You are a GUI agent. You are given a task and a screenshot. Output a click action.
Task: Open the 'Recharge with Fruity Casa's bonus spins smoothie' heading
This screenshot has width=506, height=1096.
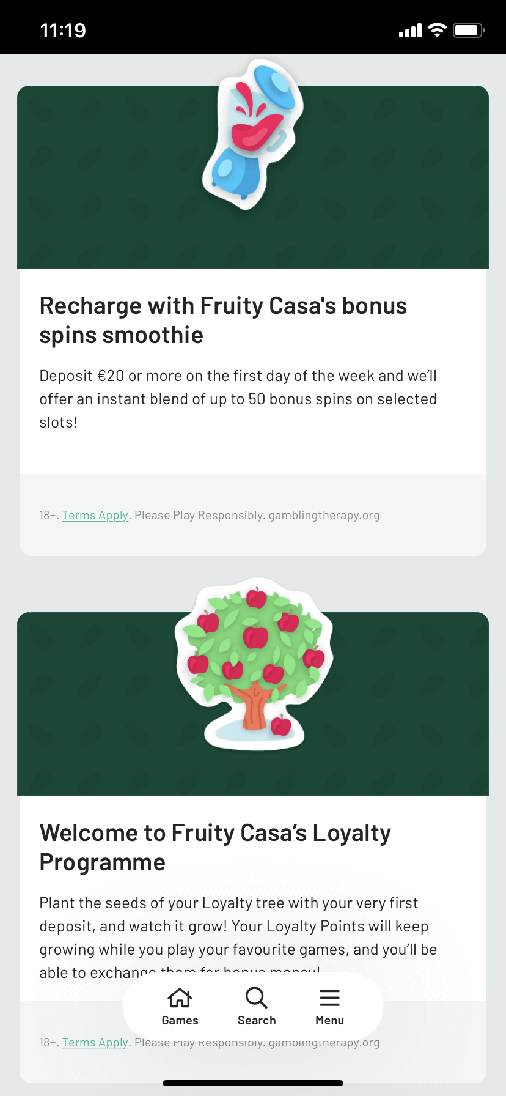tap(223, 320)
